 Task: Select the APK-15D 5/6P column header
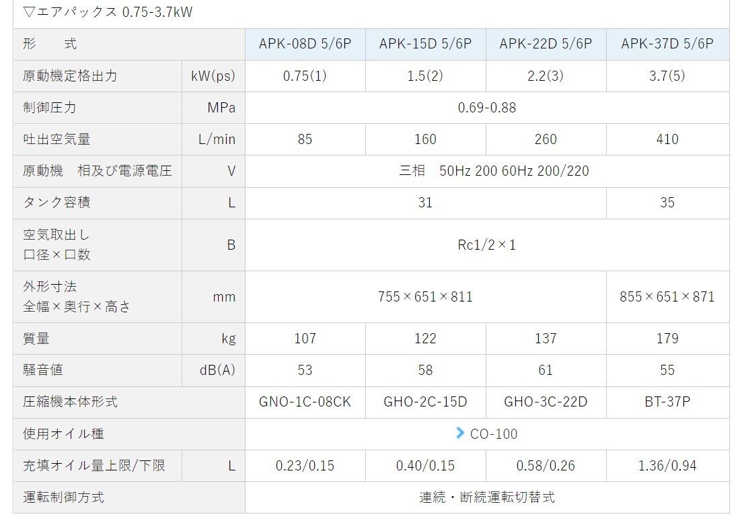(x=425, y=44)
